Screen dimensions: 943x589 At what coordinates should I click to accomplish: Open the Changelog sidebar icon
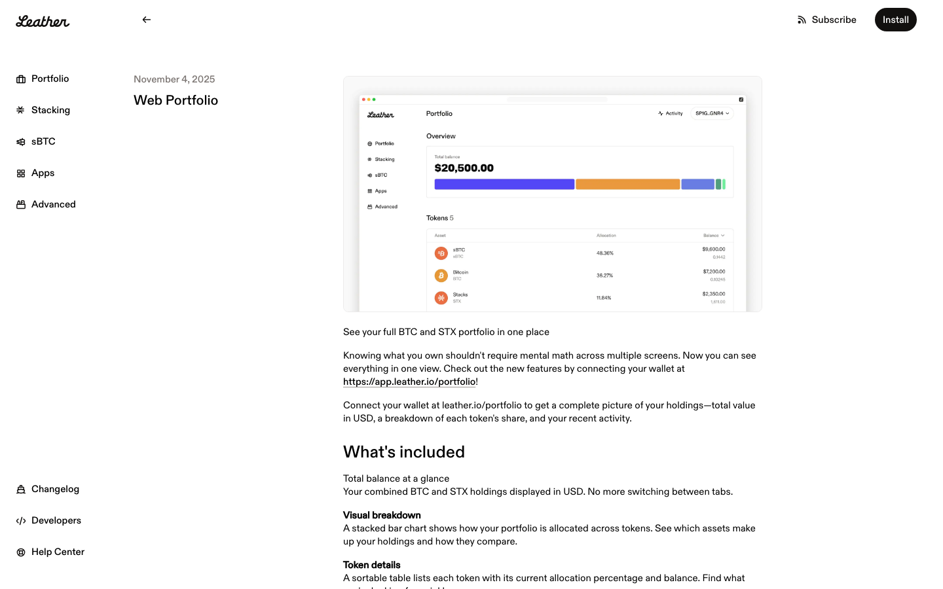pos(21,490)
